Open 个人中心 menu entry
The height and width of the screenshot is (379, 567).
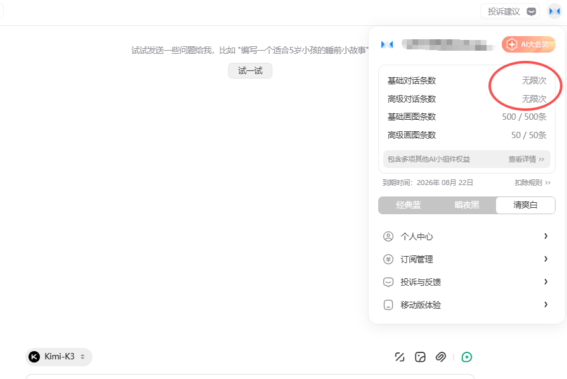coord(466,236)
